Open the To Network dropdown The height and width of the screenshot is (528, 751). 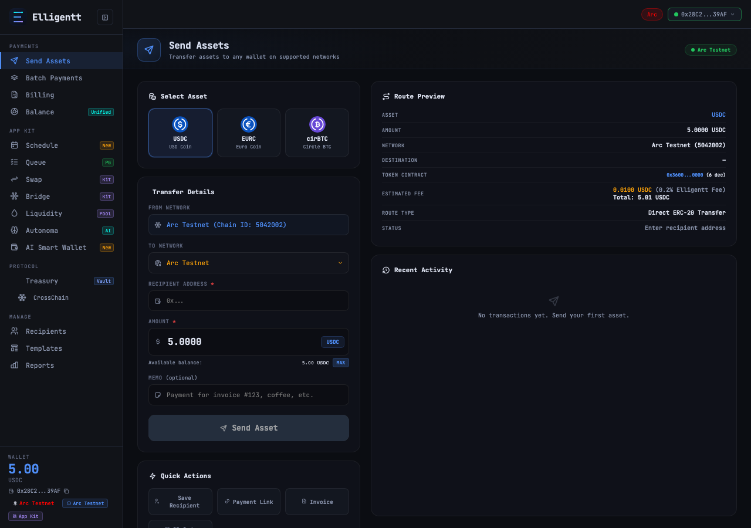point(249,263)
